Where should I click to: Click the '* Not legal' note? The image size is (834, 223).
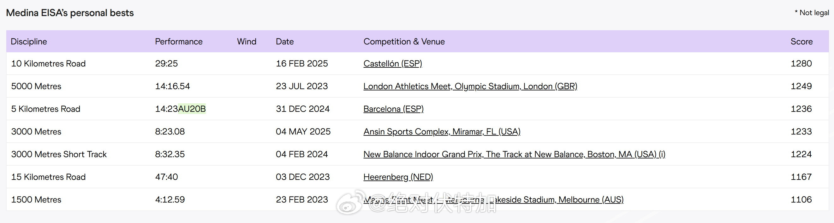click(812, 13)
